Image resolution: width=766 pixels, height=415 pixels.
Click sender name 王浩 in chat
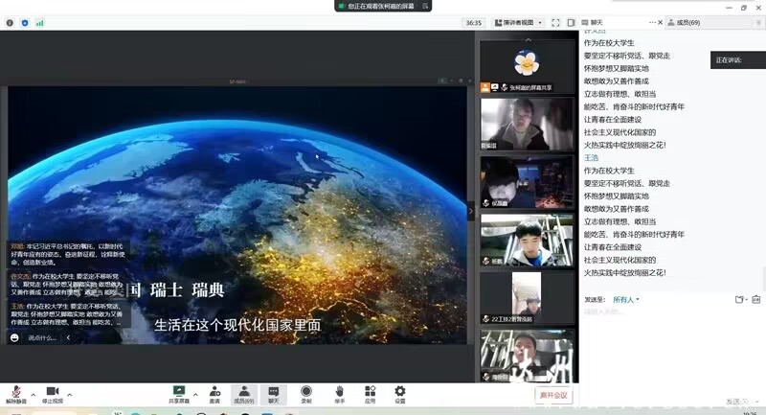coord(591,158)
